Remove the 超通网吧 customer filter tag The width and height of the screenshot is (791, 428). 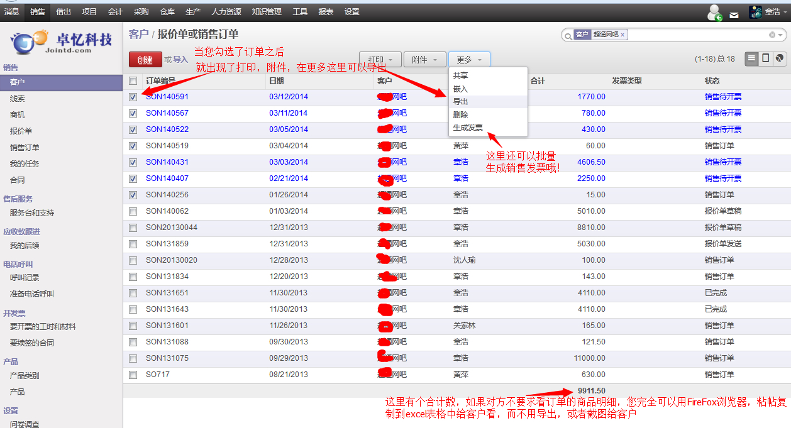pos(622,35)
